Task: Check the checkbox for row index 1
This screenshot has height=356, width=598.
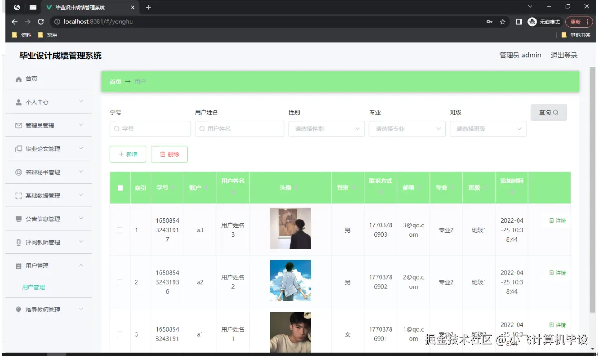Action: point(120,230)
